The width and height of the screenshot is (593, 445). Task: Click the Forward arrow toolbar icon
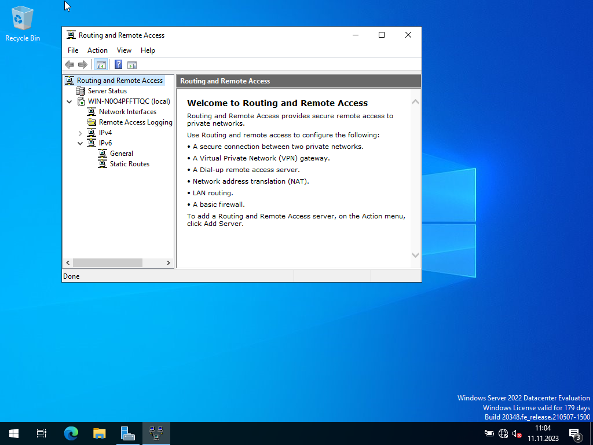(82, 65)
